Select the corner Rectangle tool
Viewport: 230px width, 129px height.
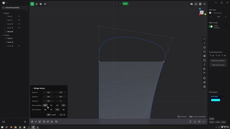(204, 60)
